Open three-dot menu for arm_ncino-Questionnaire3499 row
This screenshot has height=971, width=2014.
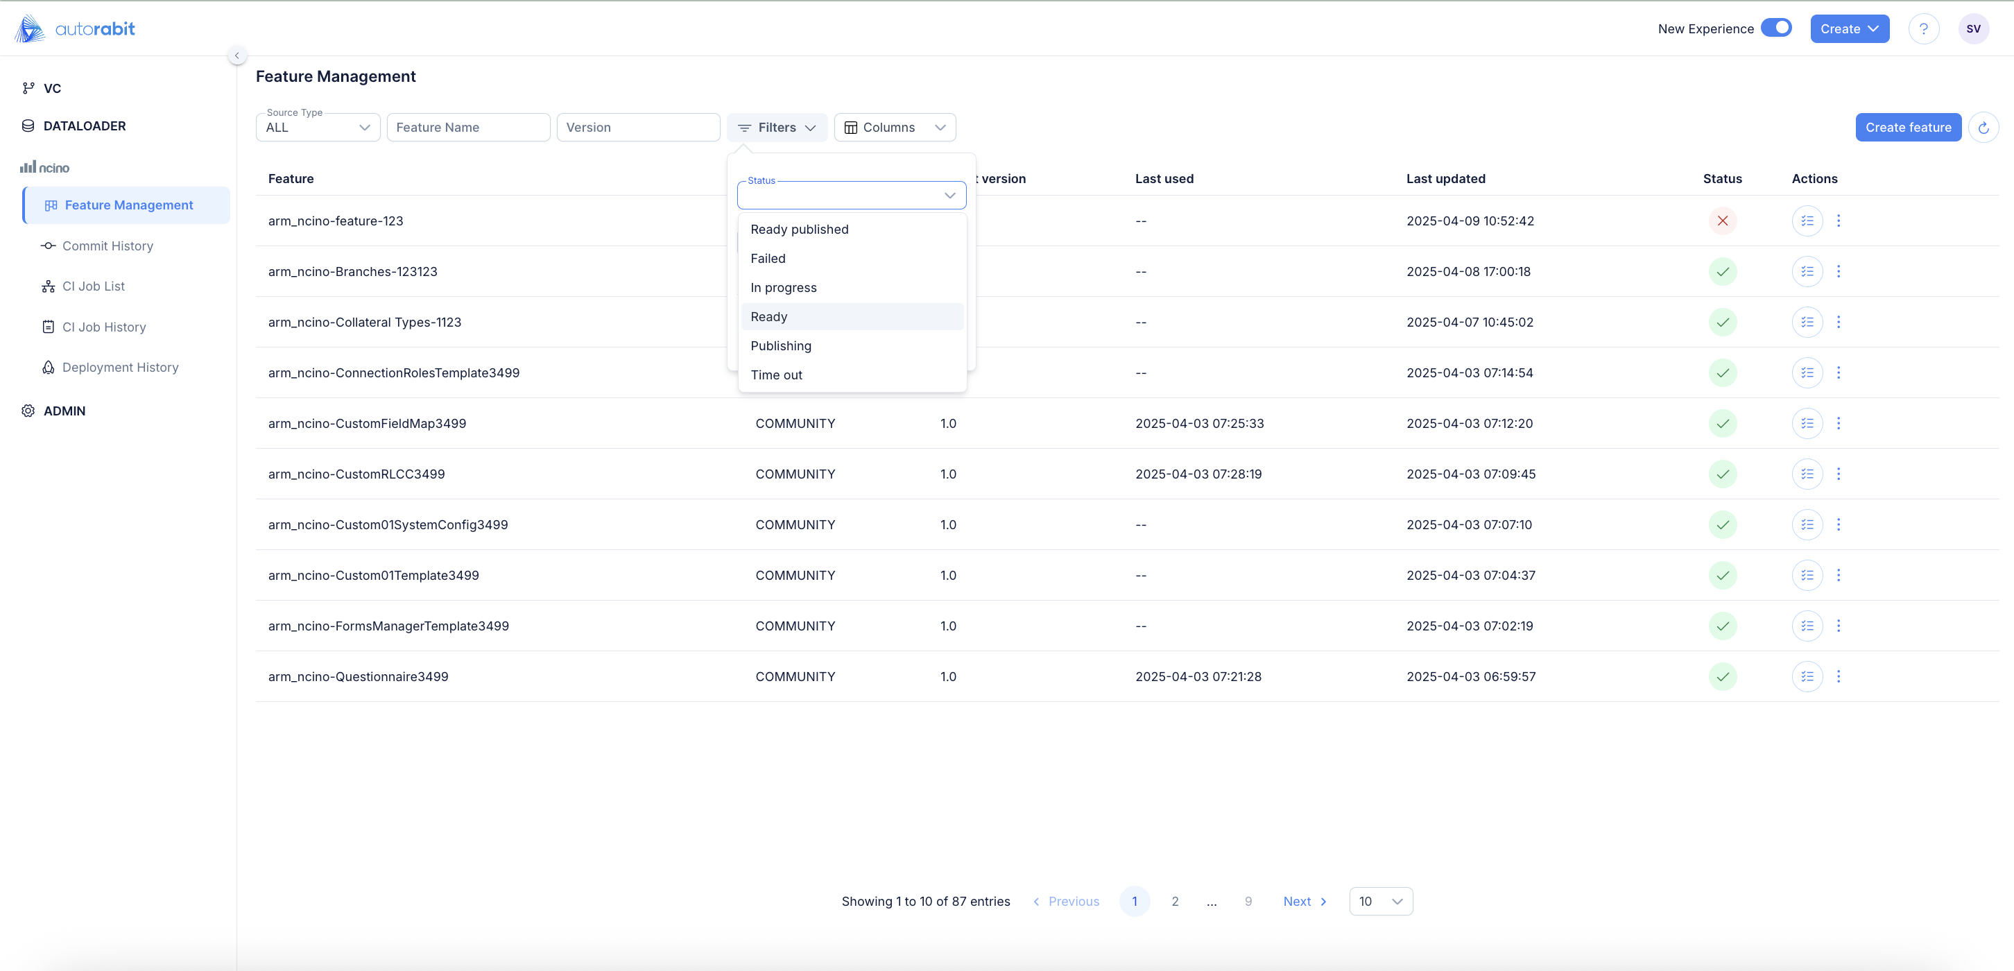click(x=1838, y=676)
